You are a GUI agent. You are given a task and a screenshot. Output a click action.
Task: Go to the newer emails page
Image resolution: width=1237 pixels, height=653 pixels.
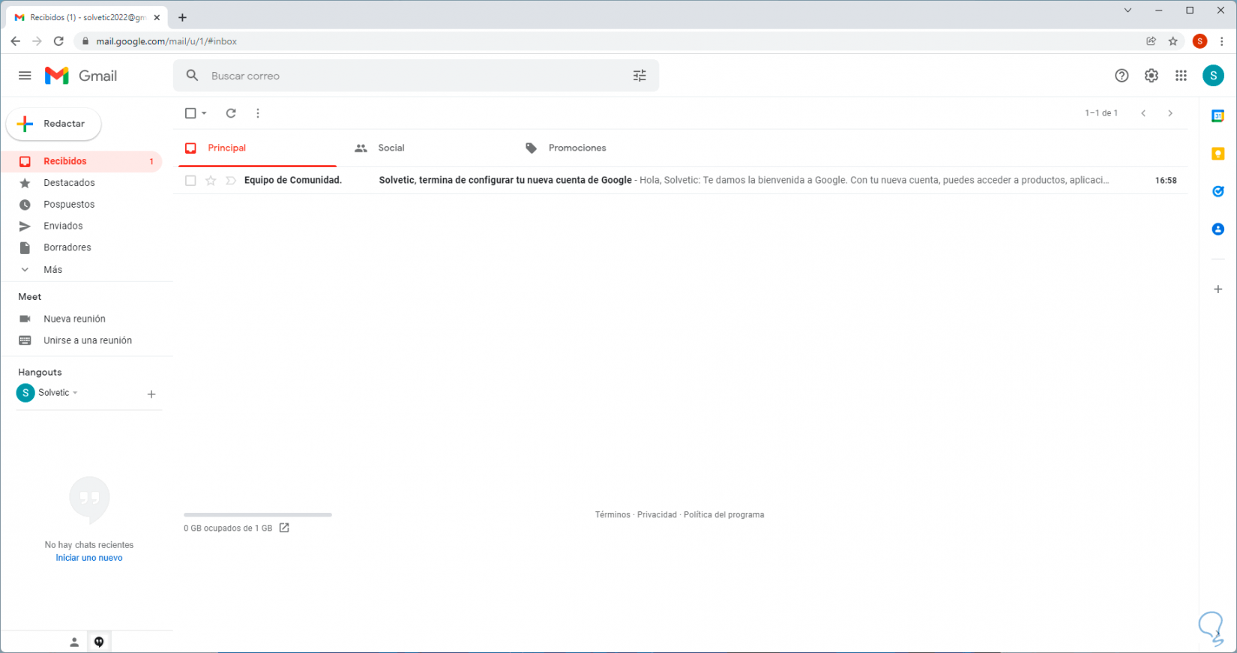coord(1143,113)
